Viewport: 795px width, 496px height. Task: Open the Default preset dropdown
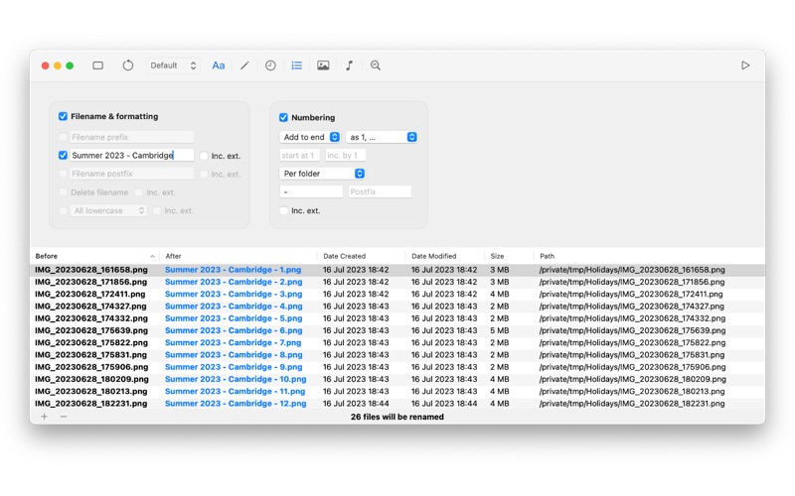coord(173,65)
